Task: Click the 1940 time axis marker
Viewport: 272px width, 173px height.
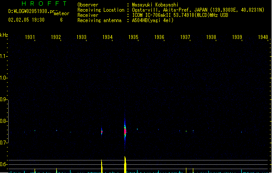Action: tap(263, 37)
